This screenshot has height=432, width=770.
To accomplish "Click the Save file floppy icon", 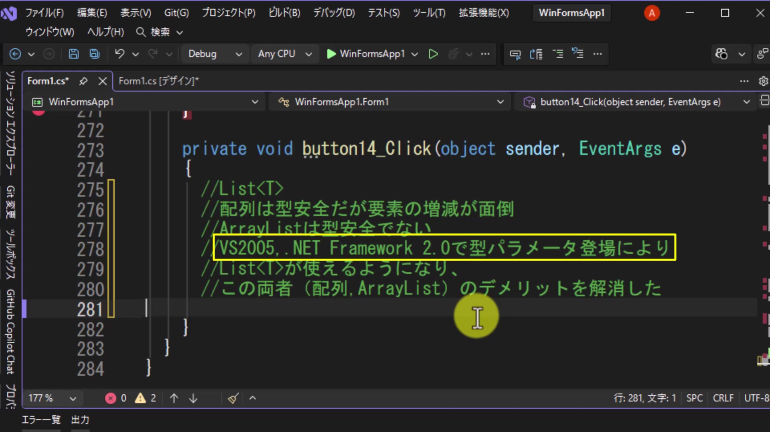I will tap(73, 54).
